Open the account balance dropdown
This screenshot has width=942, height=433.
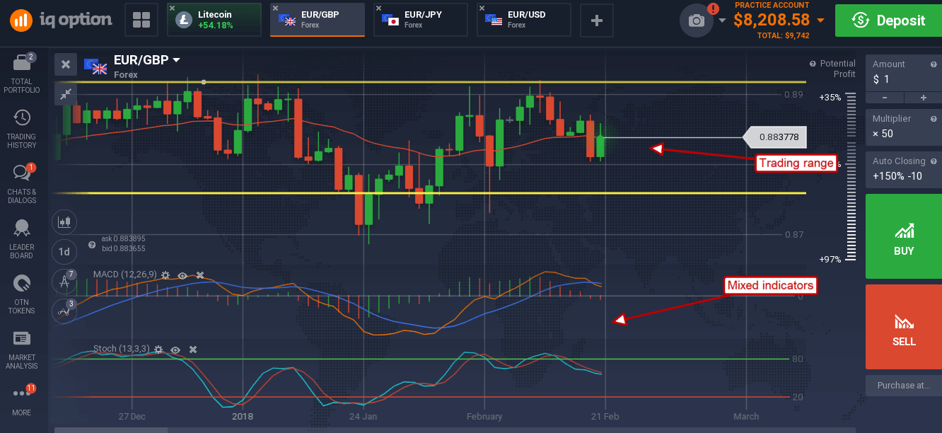point(820,21)
